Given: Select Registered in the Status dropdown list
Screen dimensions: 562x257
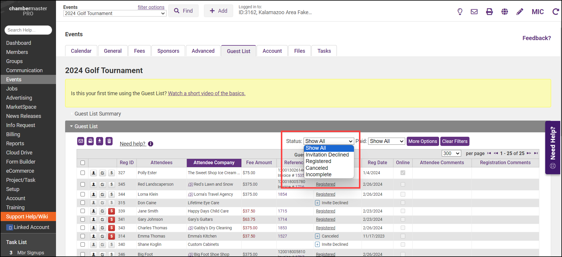Looking at the screenshot, I should [318, 161].
